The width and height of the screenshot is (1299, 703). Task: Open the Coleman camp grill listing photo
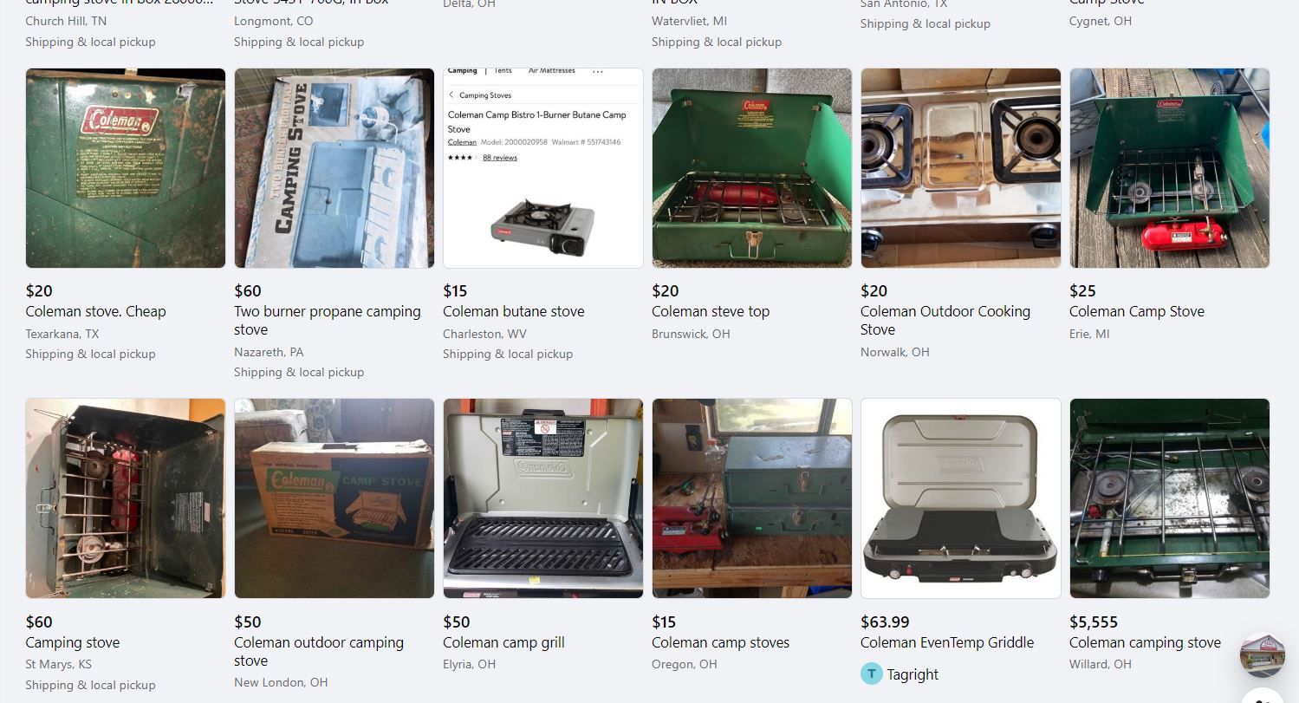(543, 498)
